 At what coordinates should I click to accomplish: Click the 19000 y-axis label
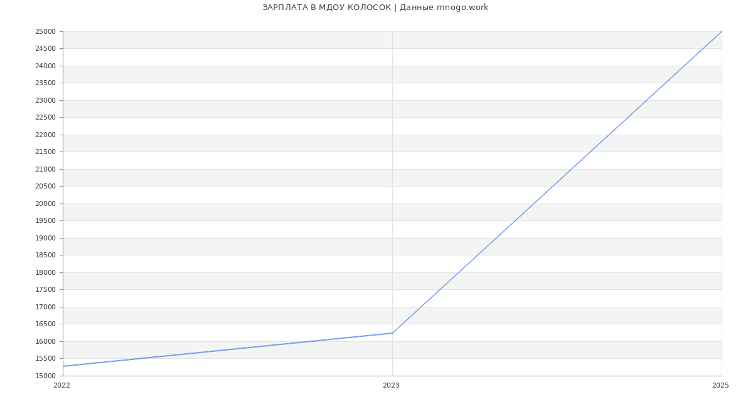pos(46,238)
